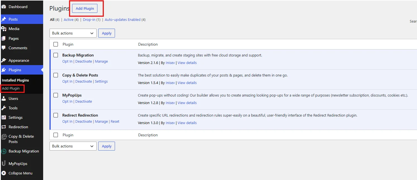This screenshot has height=180, width=417.
Task: Deactivate the Backup Migration plugin
Action: [84, 61]
